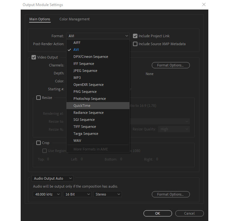Confirm settings with the OK button

tap(157, 213)
